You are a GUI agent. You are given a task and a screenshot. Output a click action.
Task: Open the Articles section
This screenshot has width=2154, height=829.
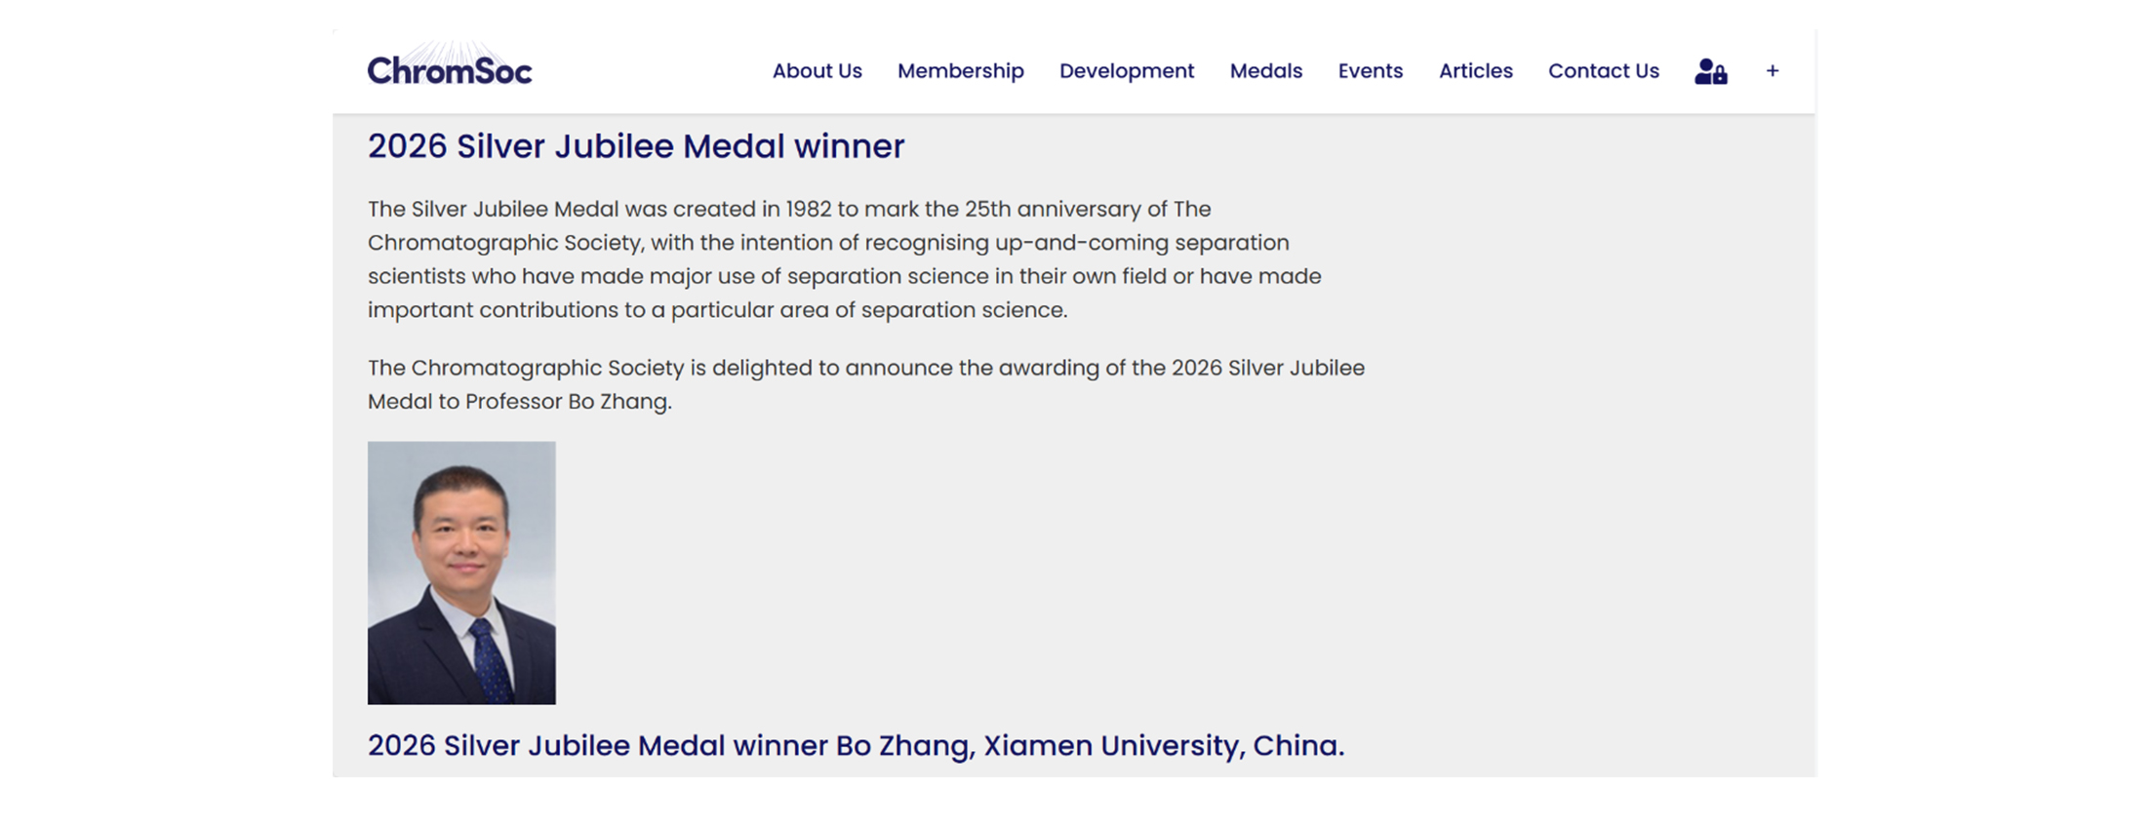1475,71
